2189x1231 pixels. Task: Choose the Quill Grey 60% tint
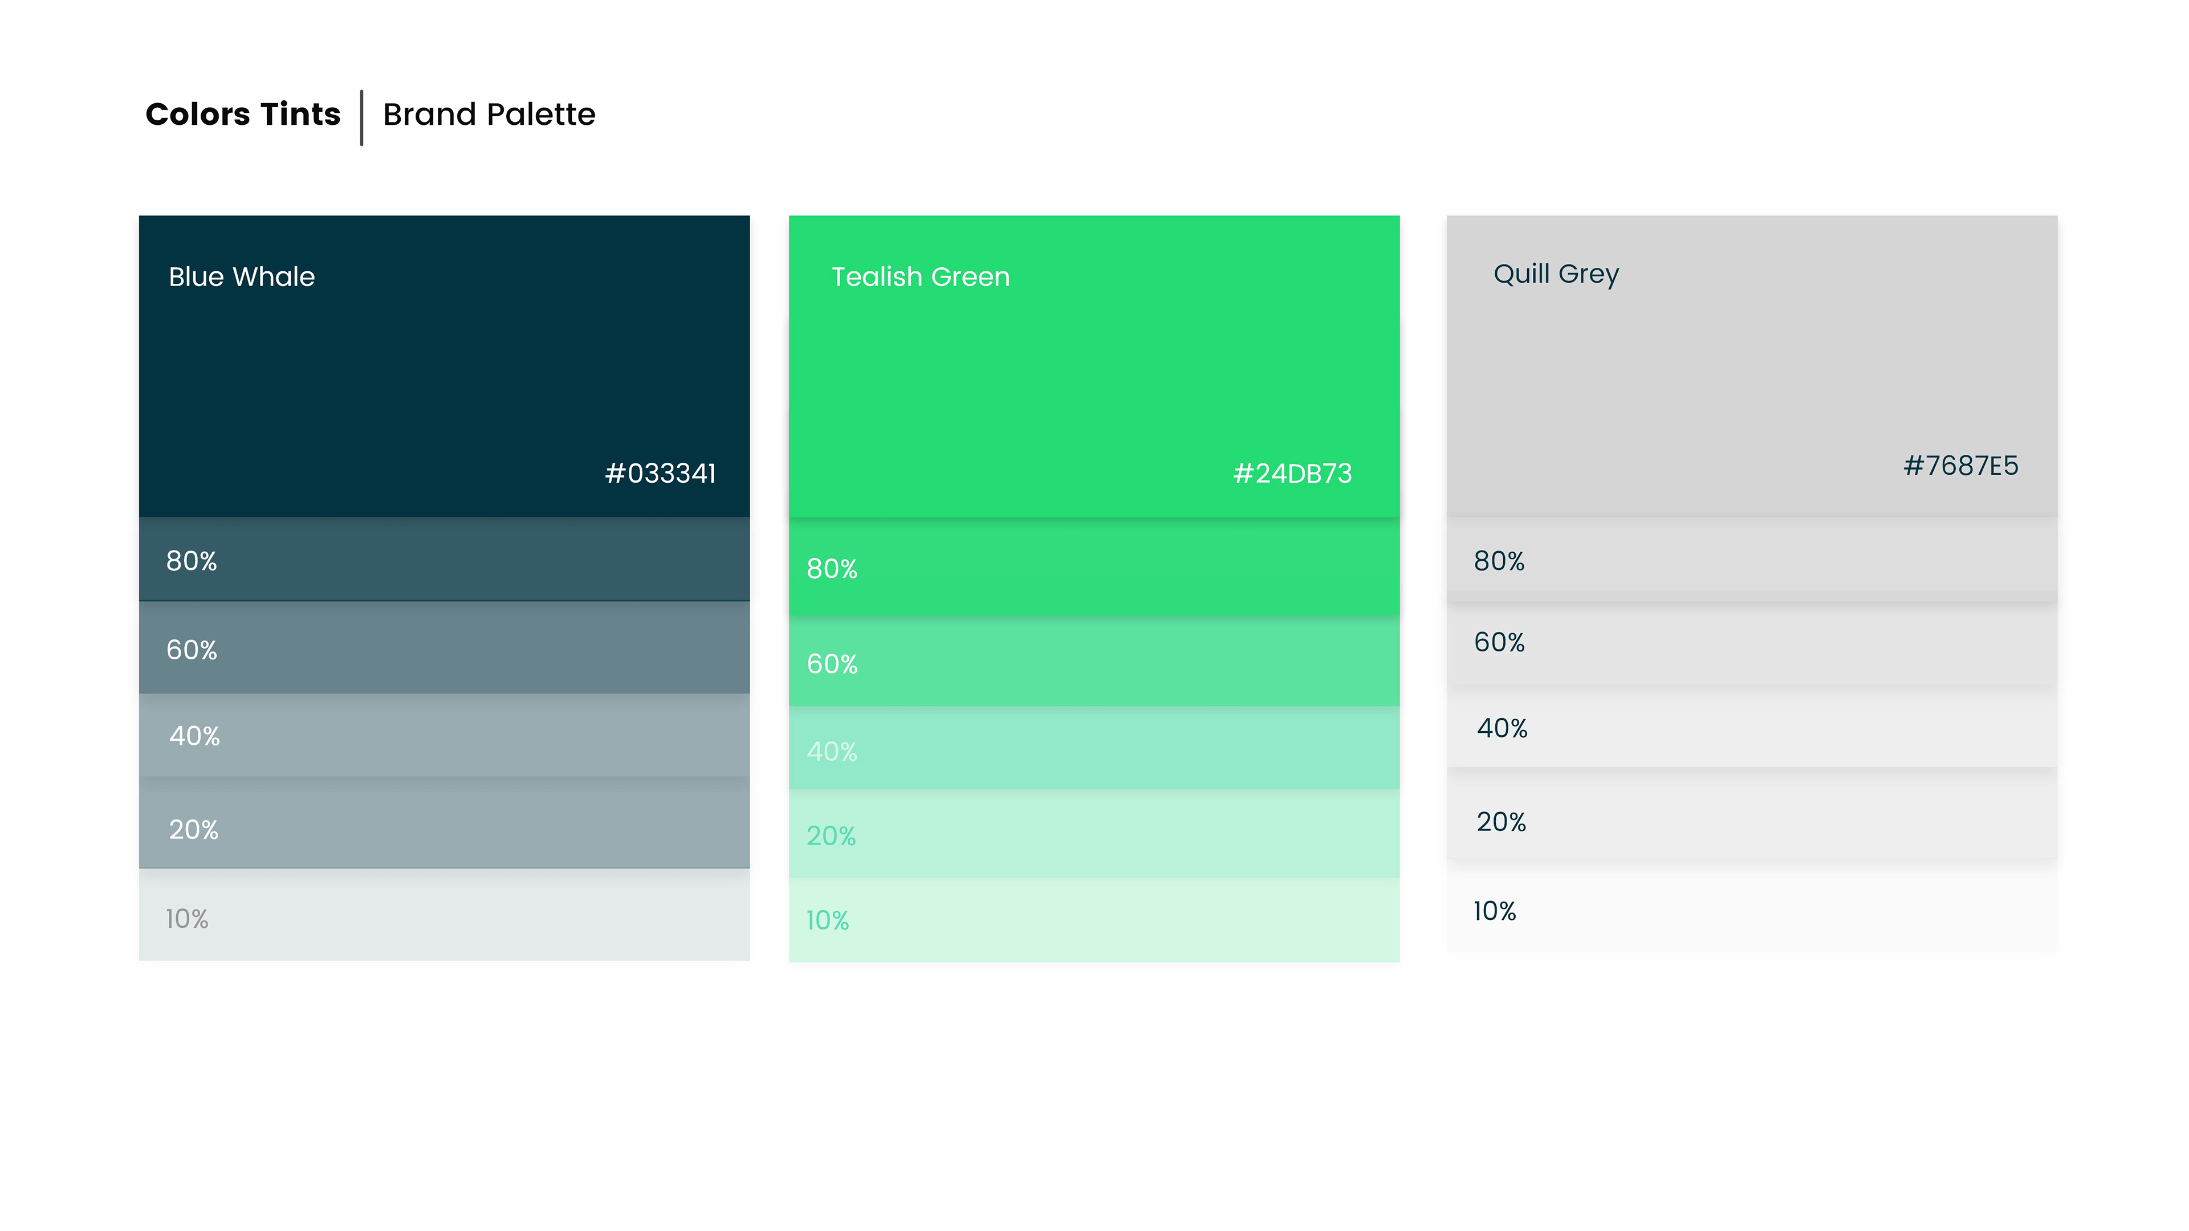(x=1751, y=643)
